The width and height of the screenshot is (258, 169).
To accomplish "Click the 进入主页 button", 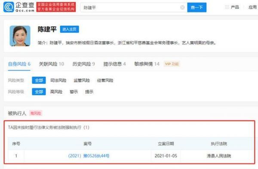I will coord(69,29).
